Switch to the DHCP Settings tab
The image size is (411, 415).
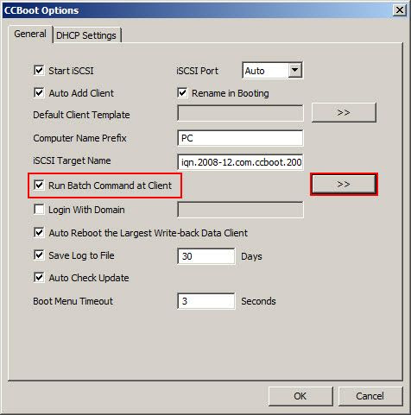[x=86, y=35]
